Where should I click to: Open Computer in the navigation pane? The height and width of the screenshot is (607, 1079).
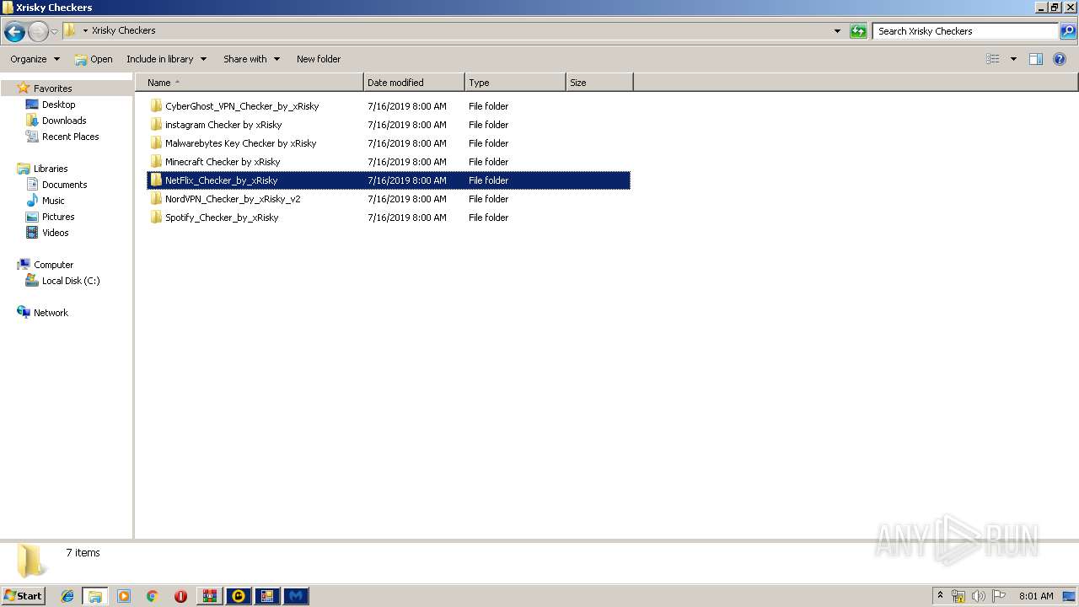click(x=53, y=265)
